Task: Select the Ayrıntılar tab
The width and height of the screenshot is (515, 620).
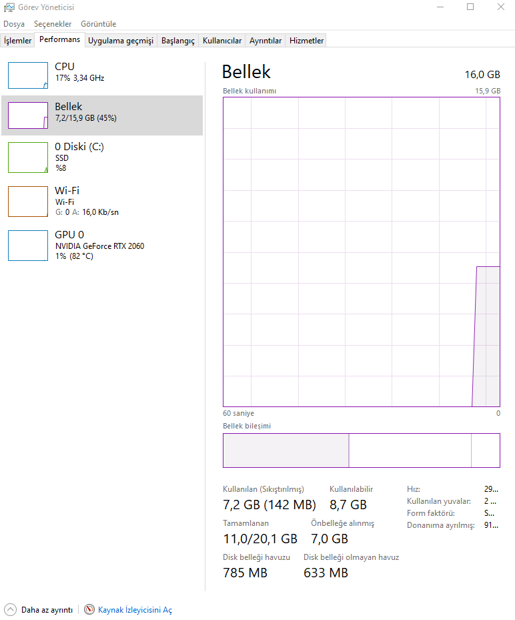Action: click(265, 41)
